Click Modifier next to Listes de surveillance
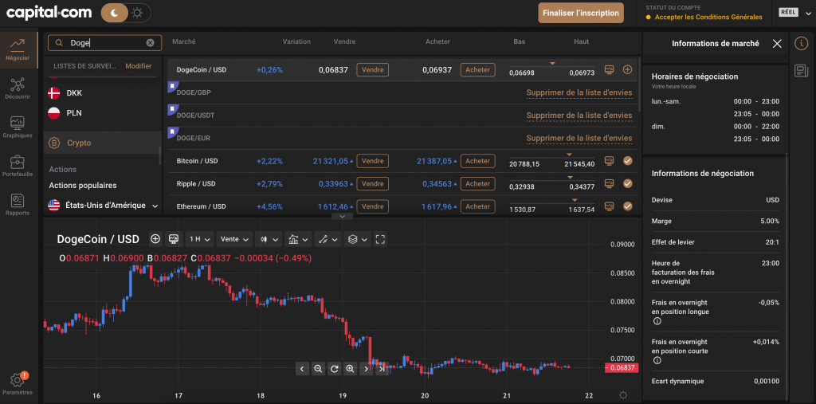Viewport: 816px width, 404px height. [139, 66]
